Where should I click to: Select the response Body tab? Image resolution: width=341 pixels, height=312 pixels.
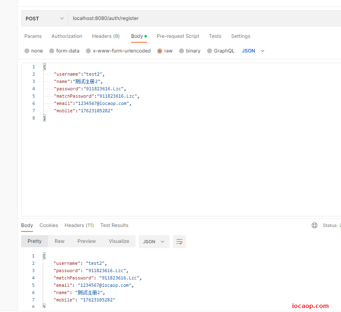(x=27, y=225)
